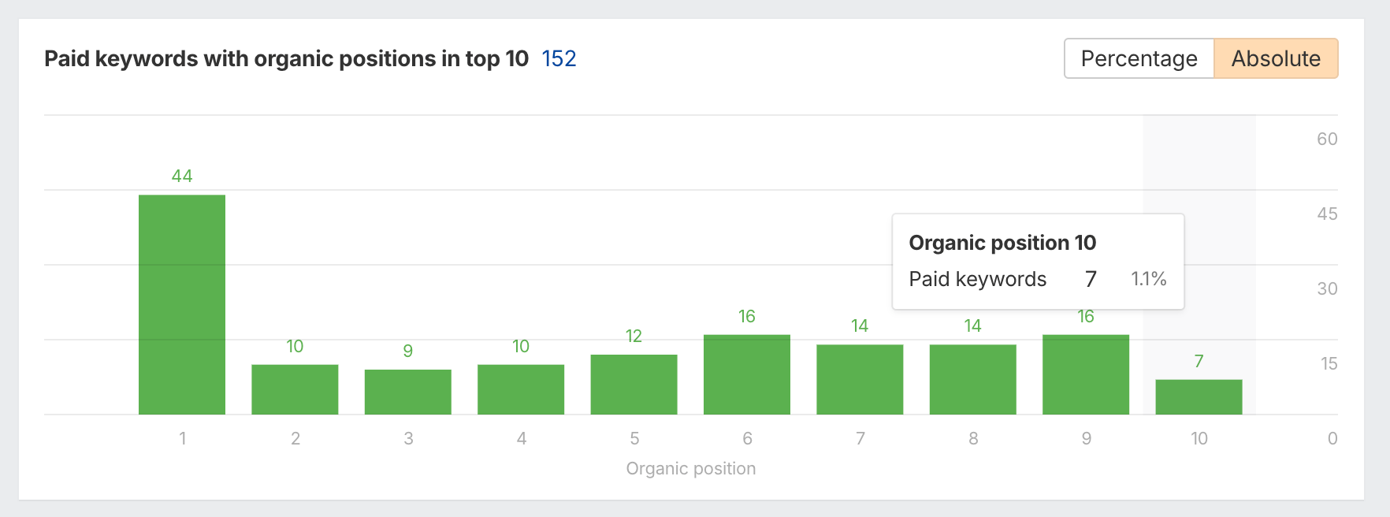Click the Organic position axis label
Screen dimensions: 1390x517
click(x=691, y=468)
